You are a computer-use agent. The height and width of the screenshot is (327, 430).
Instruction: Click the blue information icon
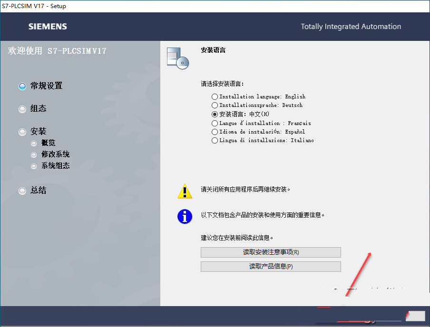[185, 217]
